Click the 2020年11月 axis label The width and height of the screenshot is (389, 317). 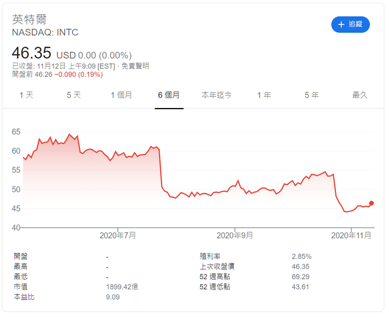(351, 235)
